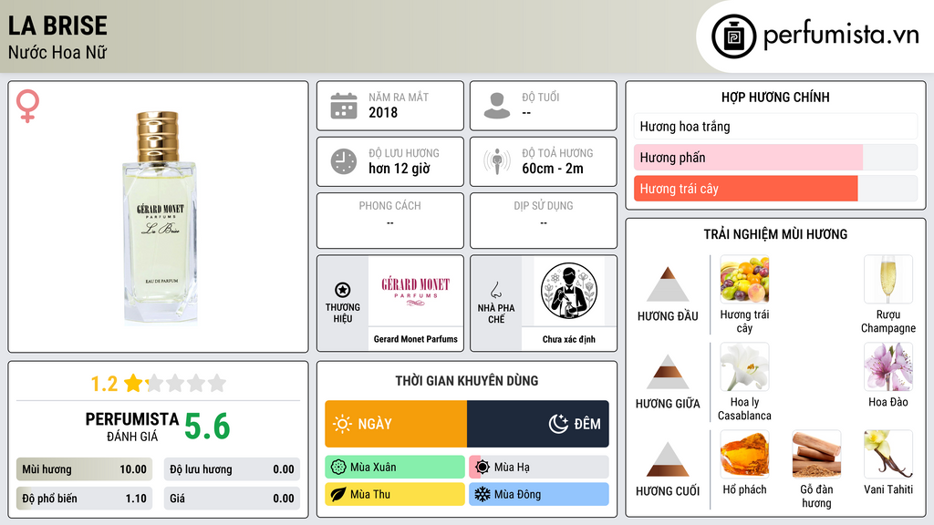Open the La Brise perfume bottle image
934x525 pixels.
pos(160,217)
